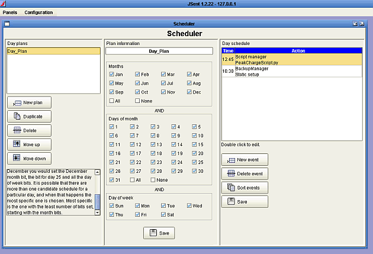Click the Move down button label
This screenshot has height=254, width=373.
click(x=34, y=159)
